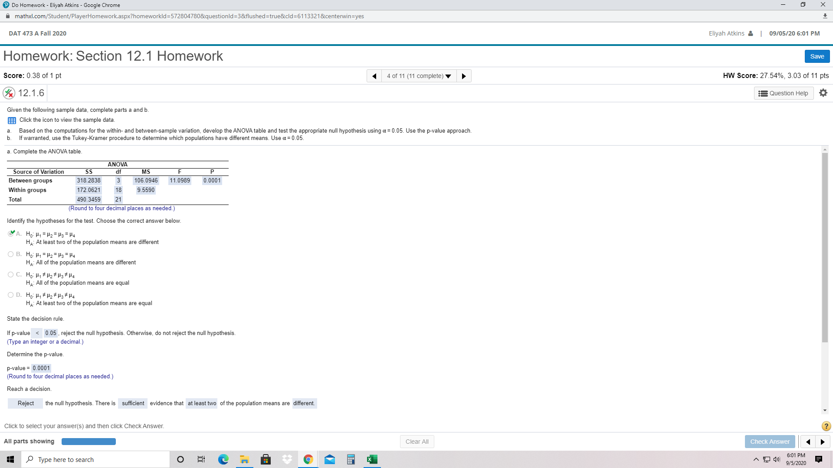The width and height of the screenshot is (833, 468).
Task: Open Microsoft Edge from taskbar
Action: [223, 459]
